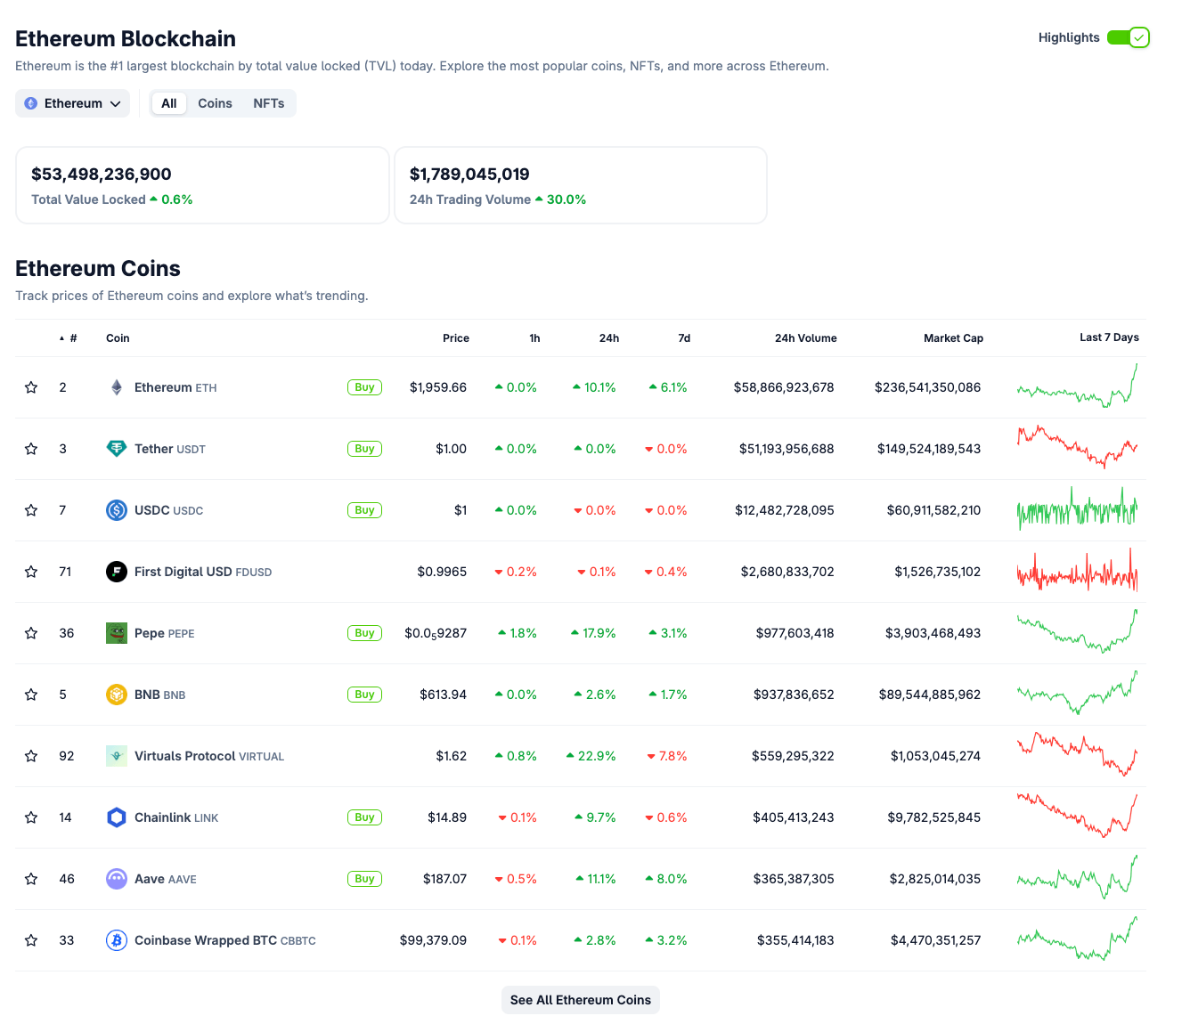Click the Chainlink hexagon logo
1190x1024 pixels.
117,817
